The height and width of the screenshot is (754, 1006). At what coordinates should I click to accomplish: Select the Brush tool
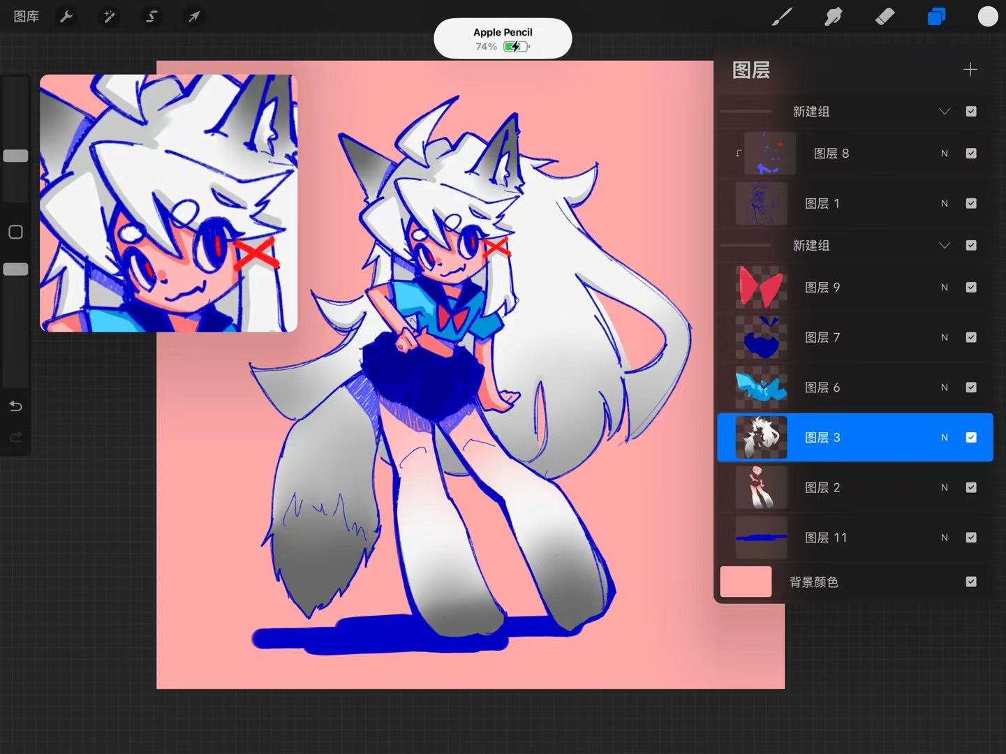pyautogui.click(x=782, y=16)
